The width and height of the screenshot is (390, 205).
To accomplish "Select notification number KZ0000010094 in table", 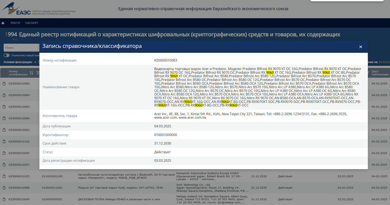I will (x=19, y=199).
